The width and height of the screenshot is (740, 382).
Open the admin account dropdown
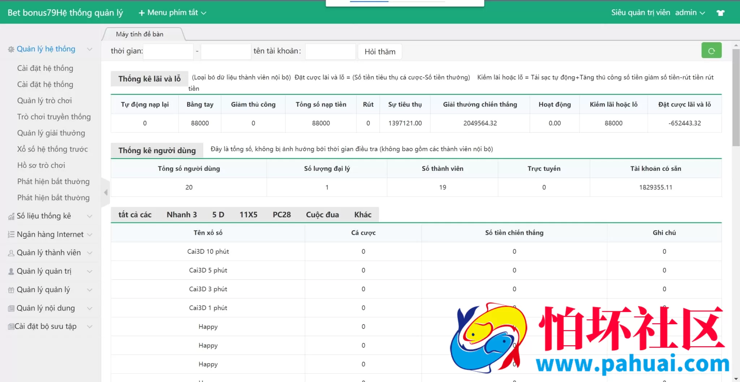tap(689, 13)
